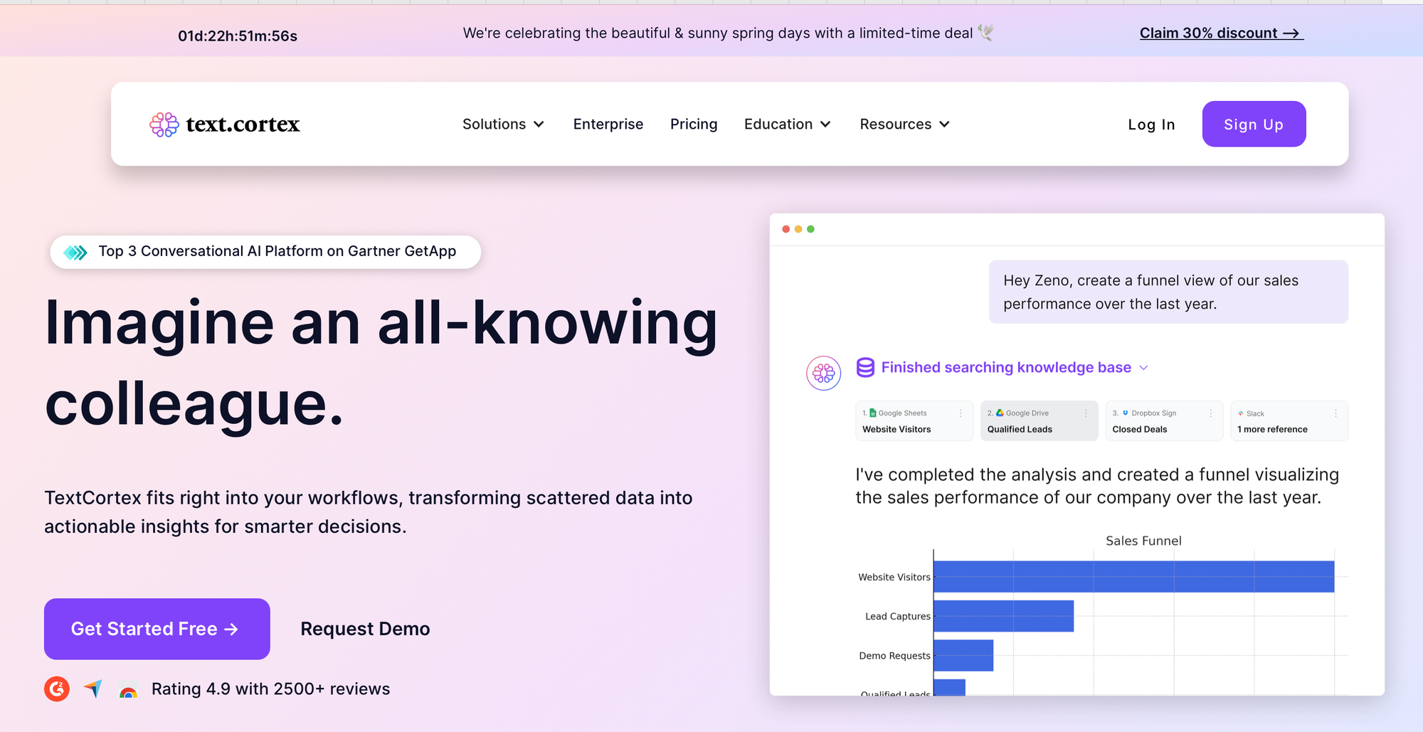Click the 'Hey Zeno, create a funnel view' message

[x=1168, y=292]
